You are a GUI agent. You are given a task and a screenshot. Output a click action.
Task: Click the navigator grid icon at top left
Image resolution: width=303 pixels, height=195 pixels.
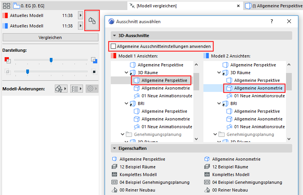pyautogui.click(x=7, y=6)
